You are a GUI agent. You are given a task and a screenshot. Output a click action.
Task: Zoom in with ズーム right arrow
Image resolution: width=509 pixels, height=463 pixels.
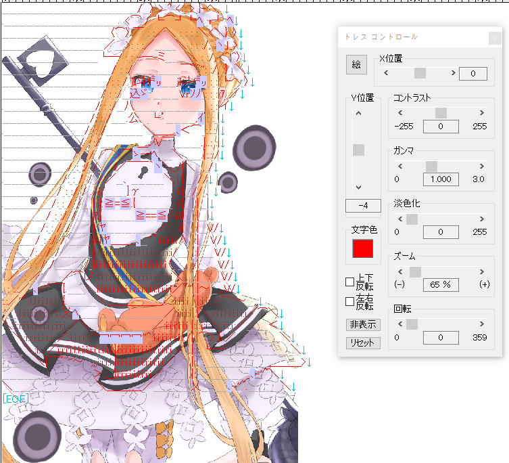[482, 271]
